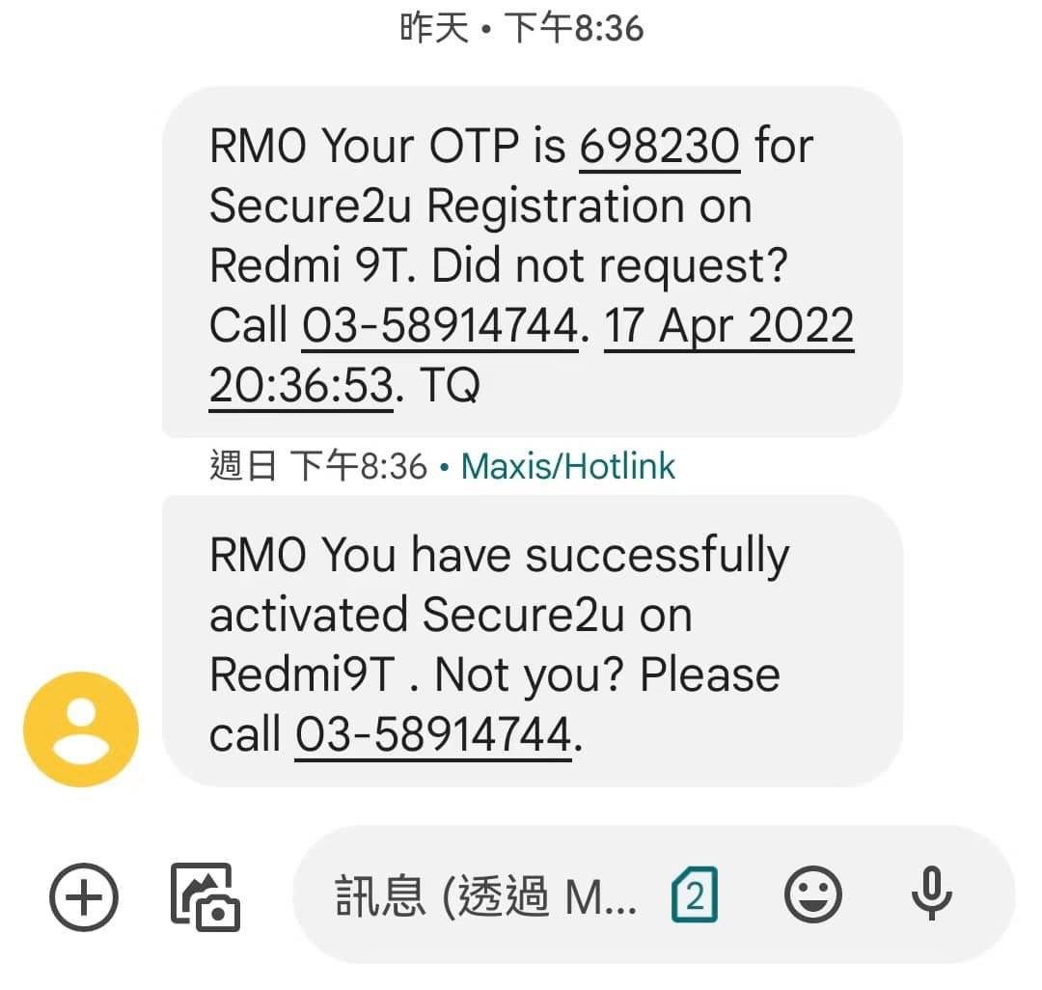
Task: Select the 'successfully activated Secure2u' message bubble
Action: point(532,641)
